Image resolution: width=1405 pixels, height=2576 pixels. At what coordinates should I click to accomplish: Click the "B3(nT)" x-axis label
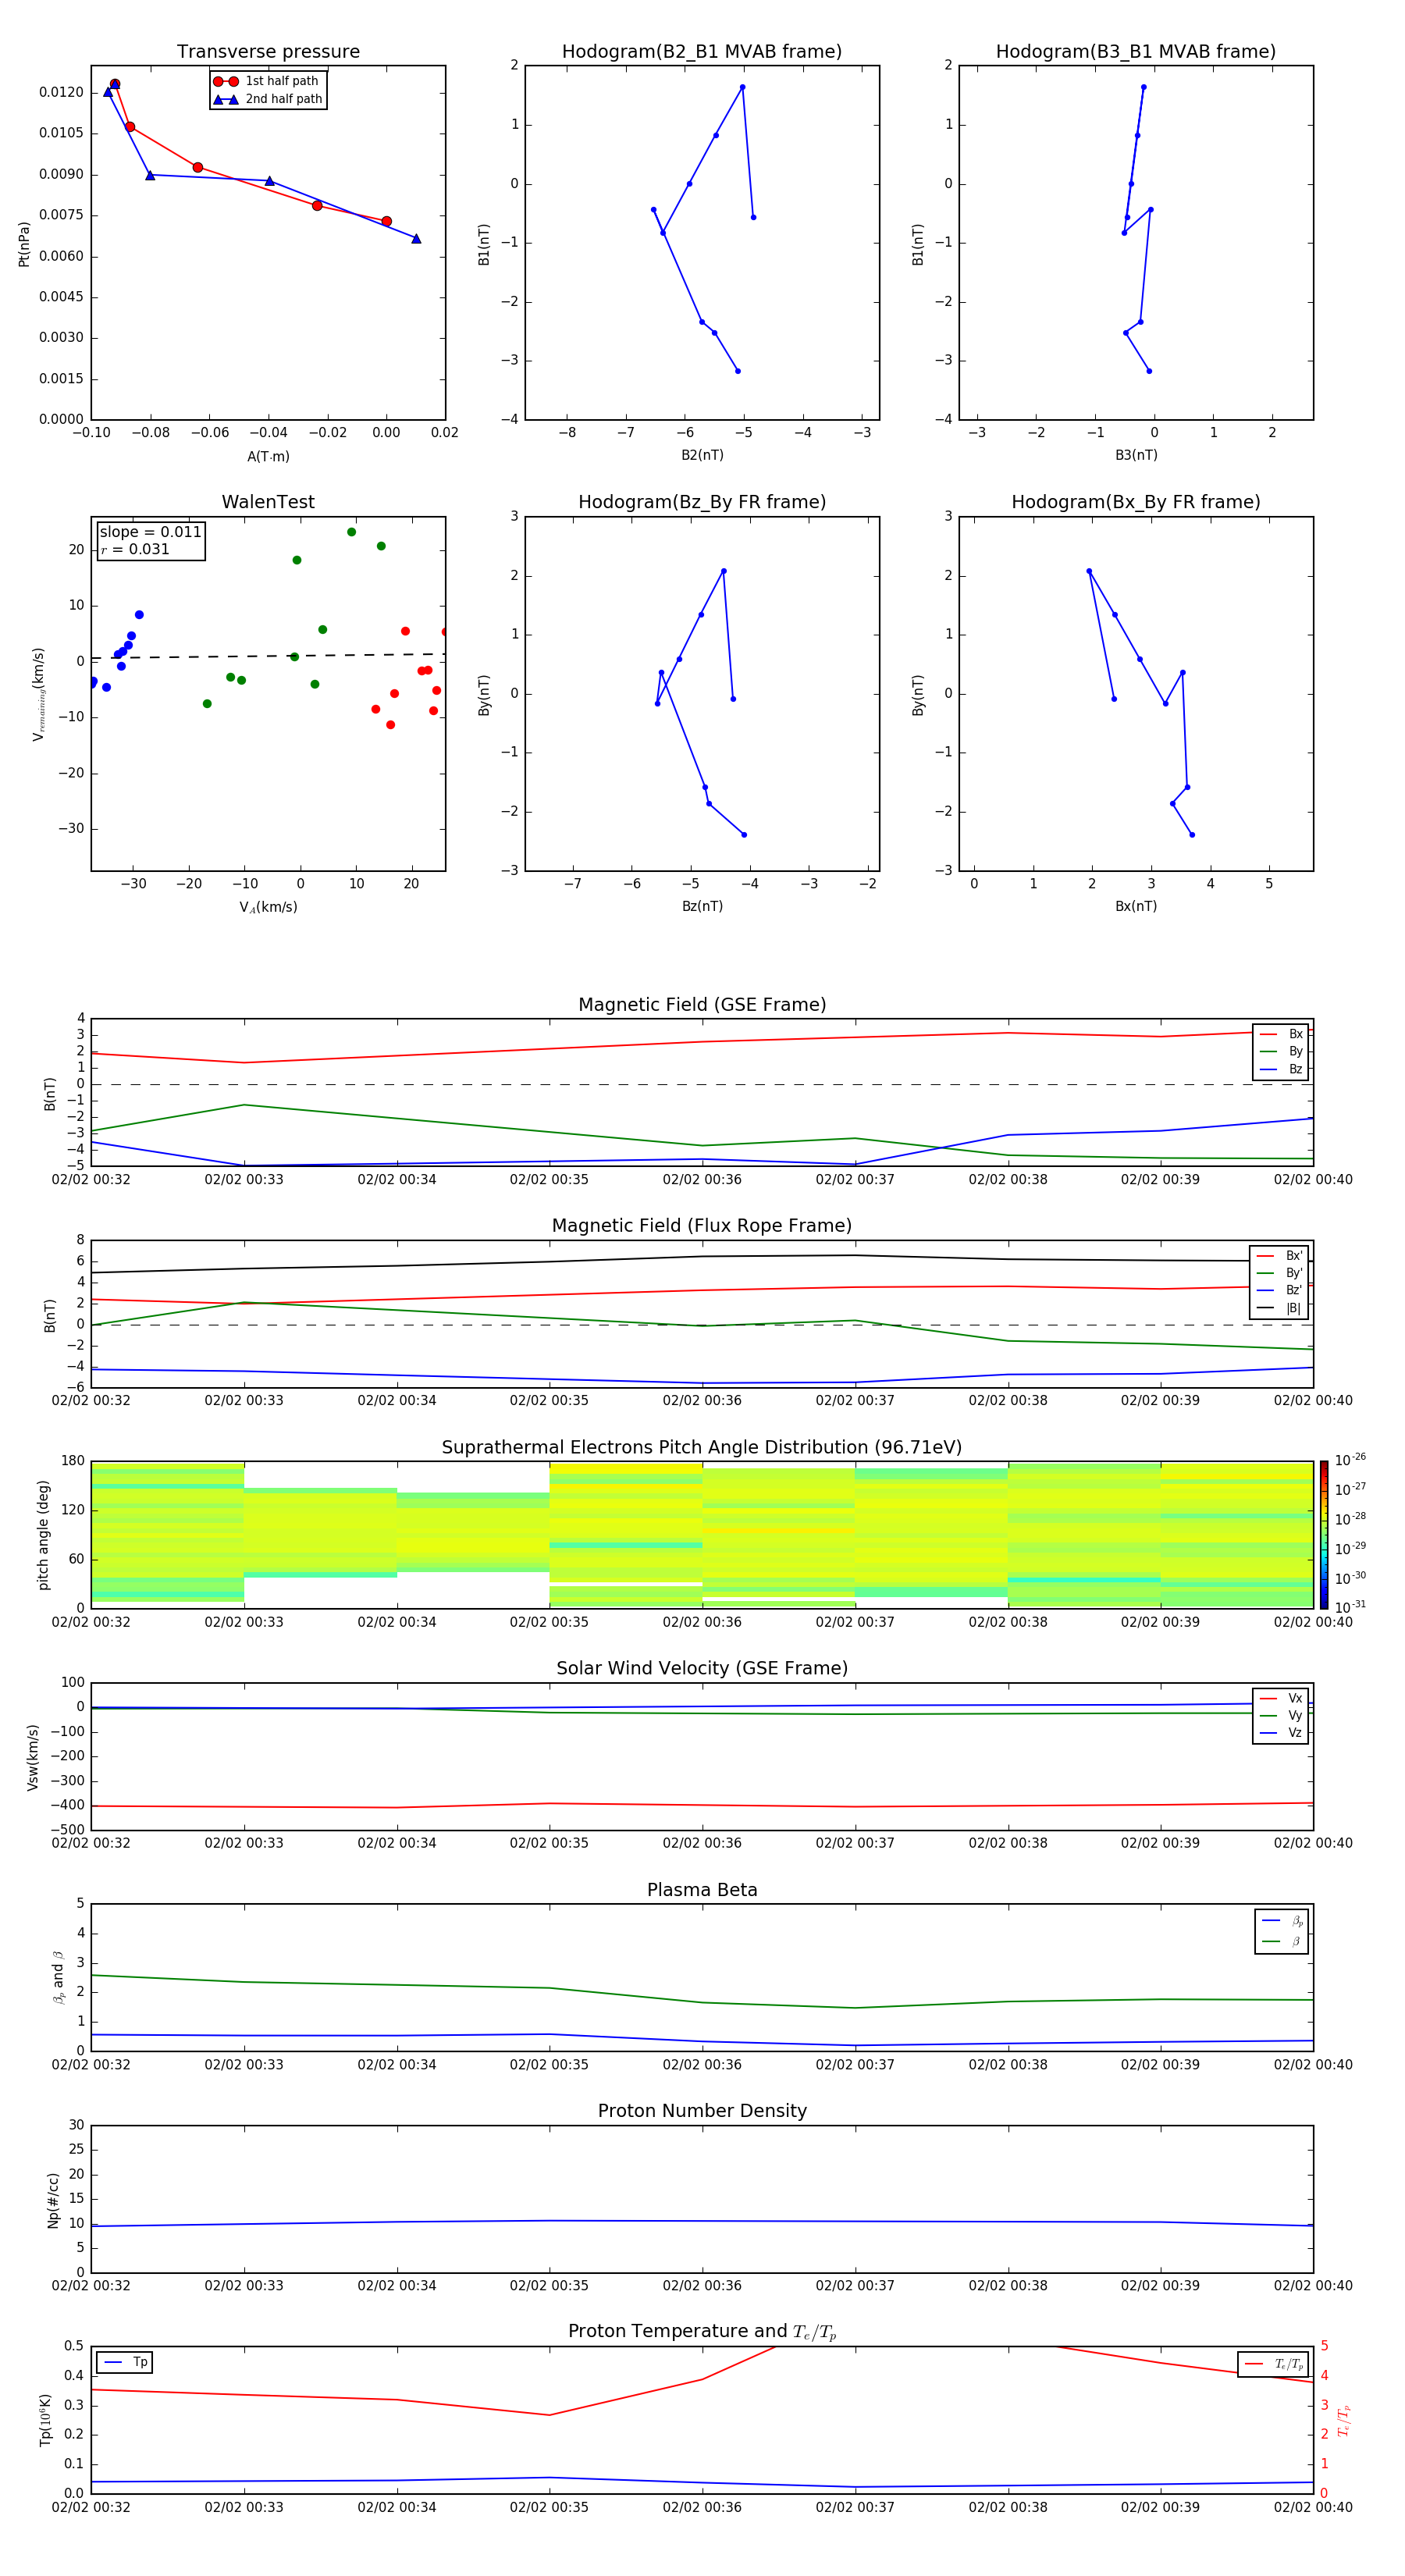pyautogui.click(x=1136, y=455)
